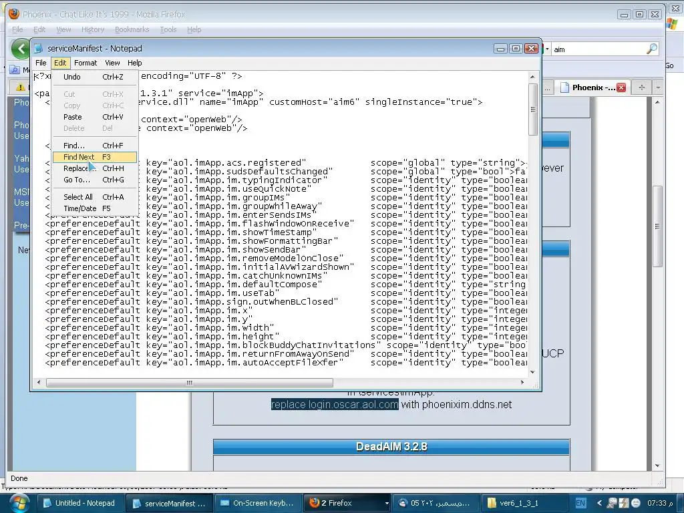Image resolution: width=684 pixels, height=513 pixels.
Task: Choose Undo from the Edit menu
Action: pos(95,77)
